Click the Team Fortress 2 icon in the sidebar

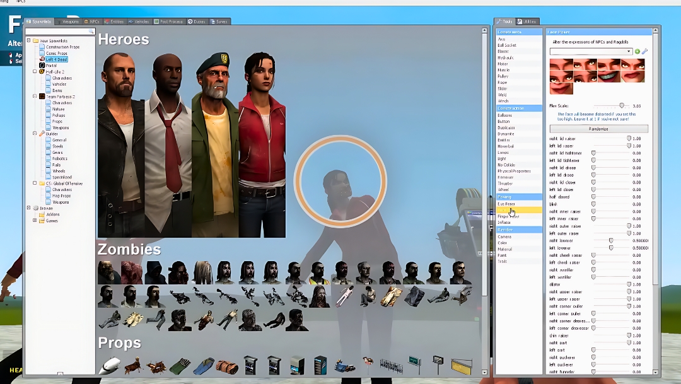point(42,96)
